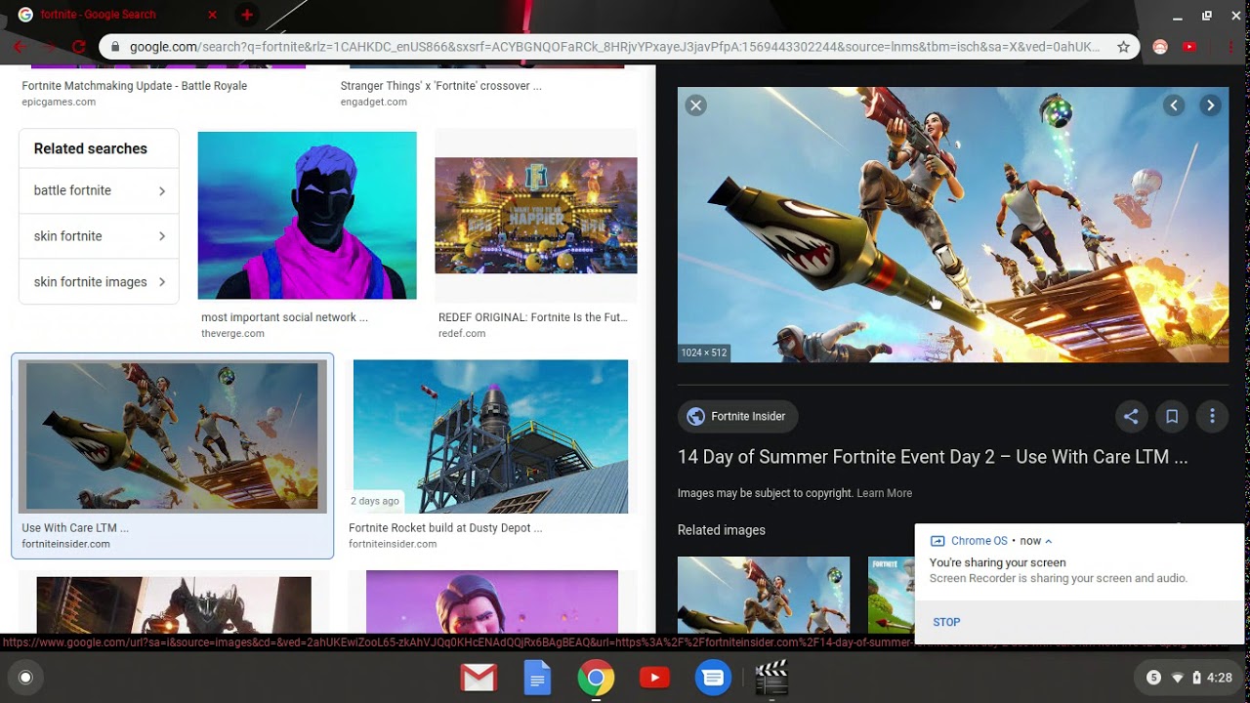Open the clapperboard video app on shelf
This screenshot has width=1250, height=703.
click(771, 678)
